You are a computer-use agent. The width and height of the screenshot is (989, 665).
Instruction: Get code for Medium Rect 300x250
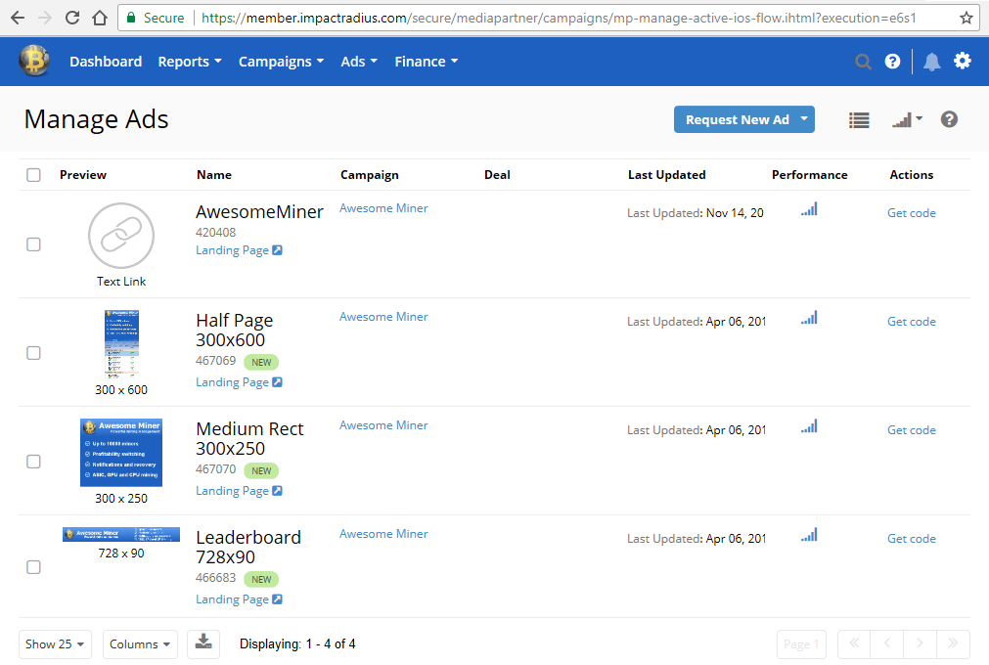click(x=912, y=430)
